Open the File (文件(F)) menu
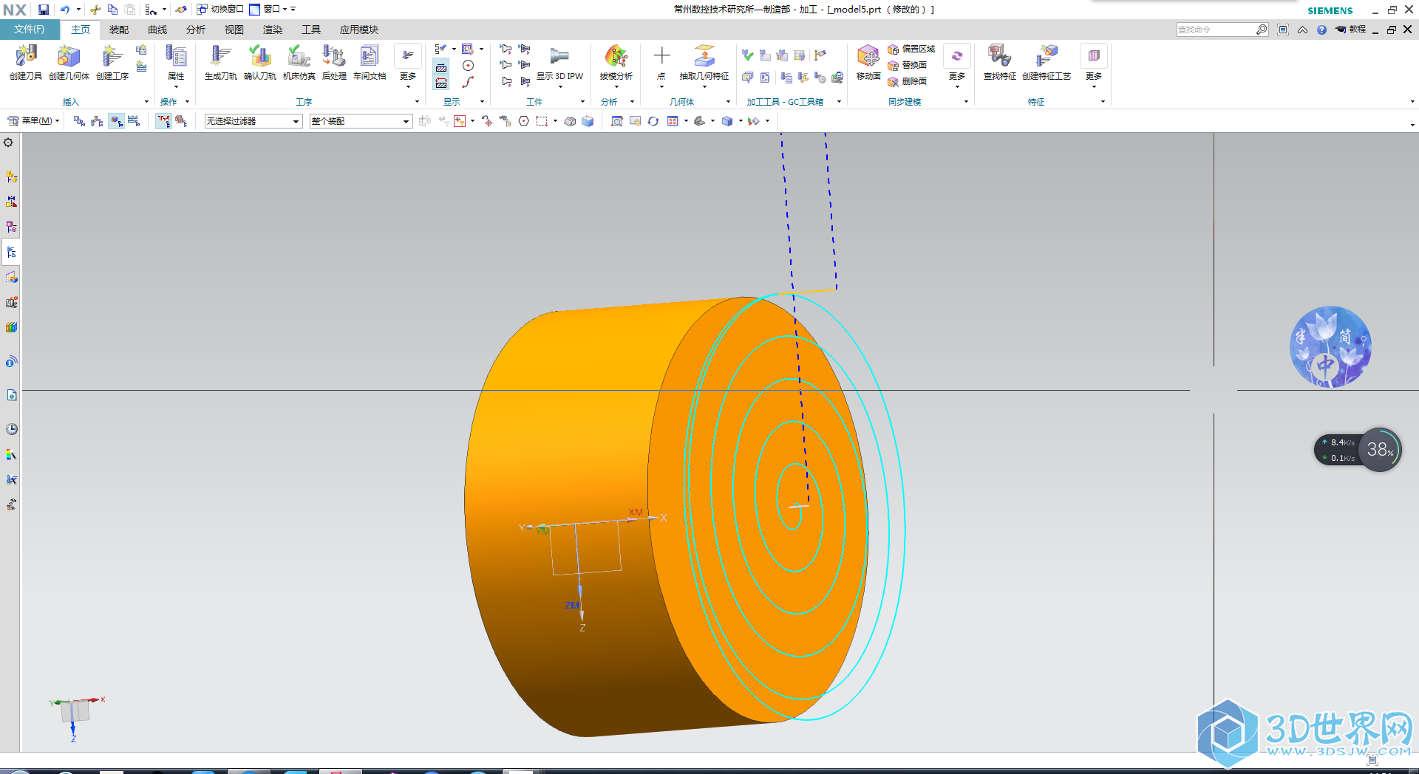This screenshot has width=1419, height=774. tap(29, 30)
